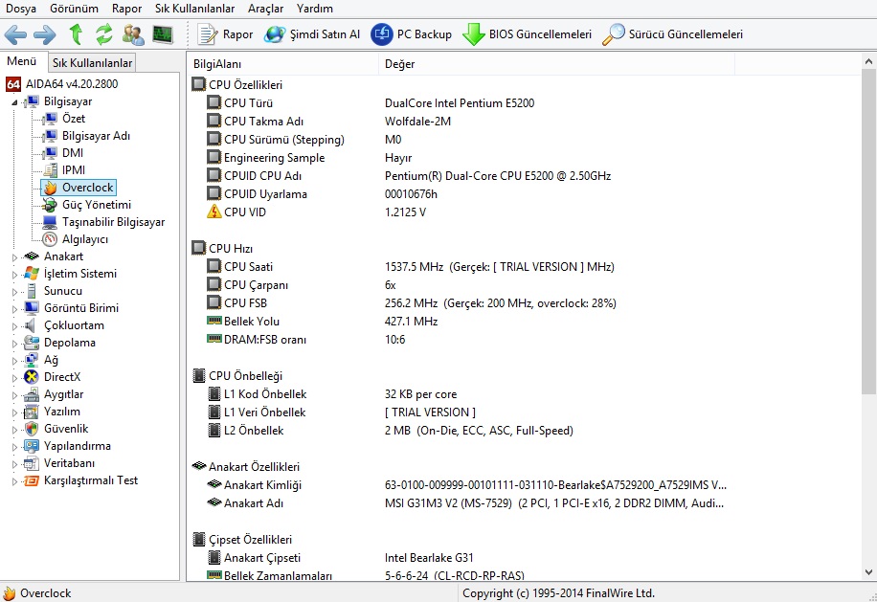Select DMI tree item
Screen dimensions: 877x602
pos(73,152)
